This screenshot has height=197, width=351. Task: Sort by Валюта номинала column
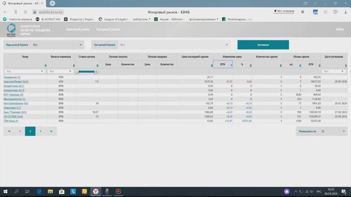point(73,66)
